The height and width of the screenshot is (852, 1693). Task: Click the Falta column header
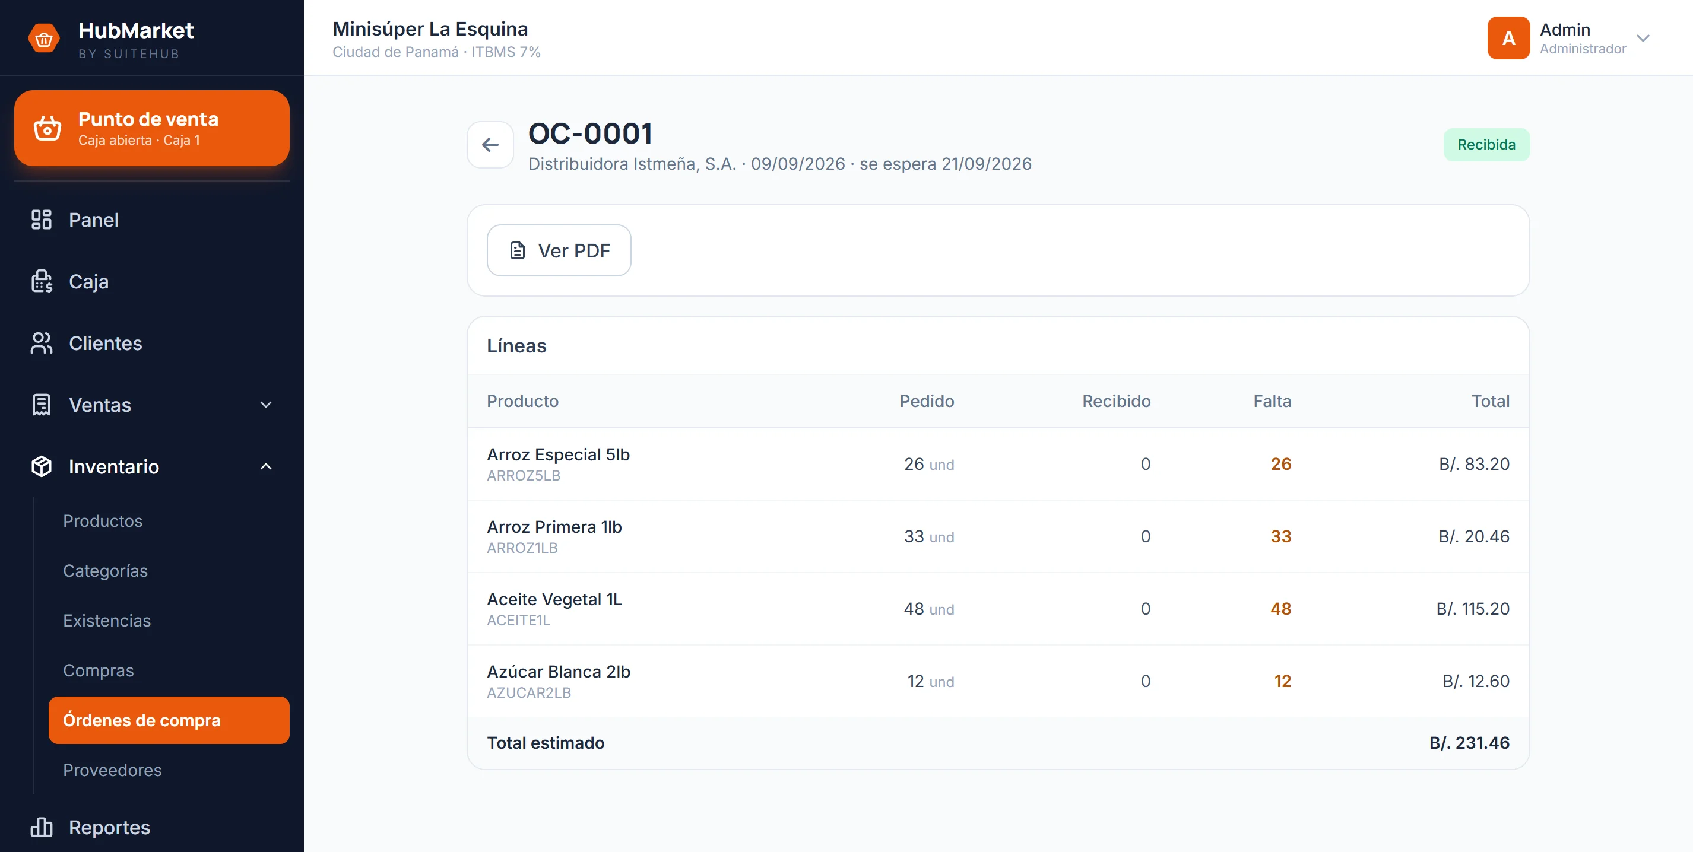[x=1272, y=401]
